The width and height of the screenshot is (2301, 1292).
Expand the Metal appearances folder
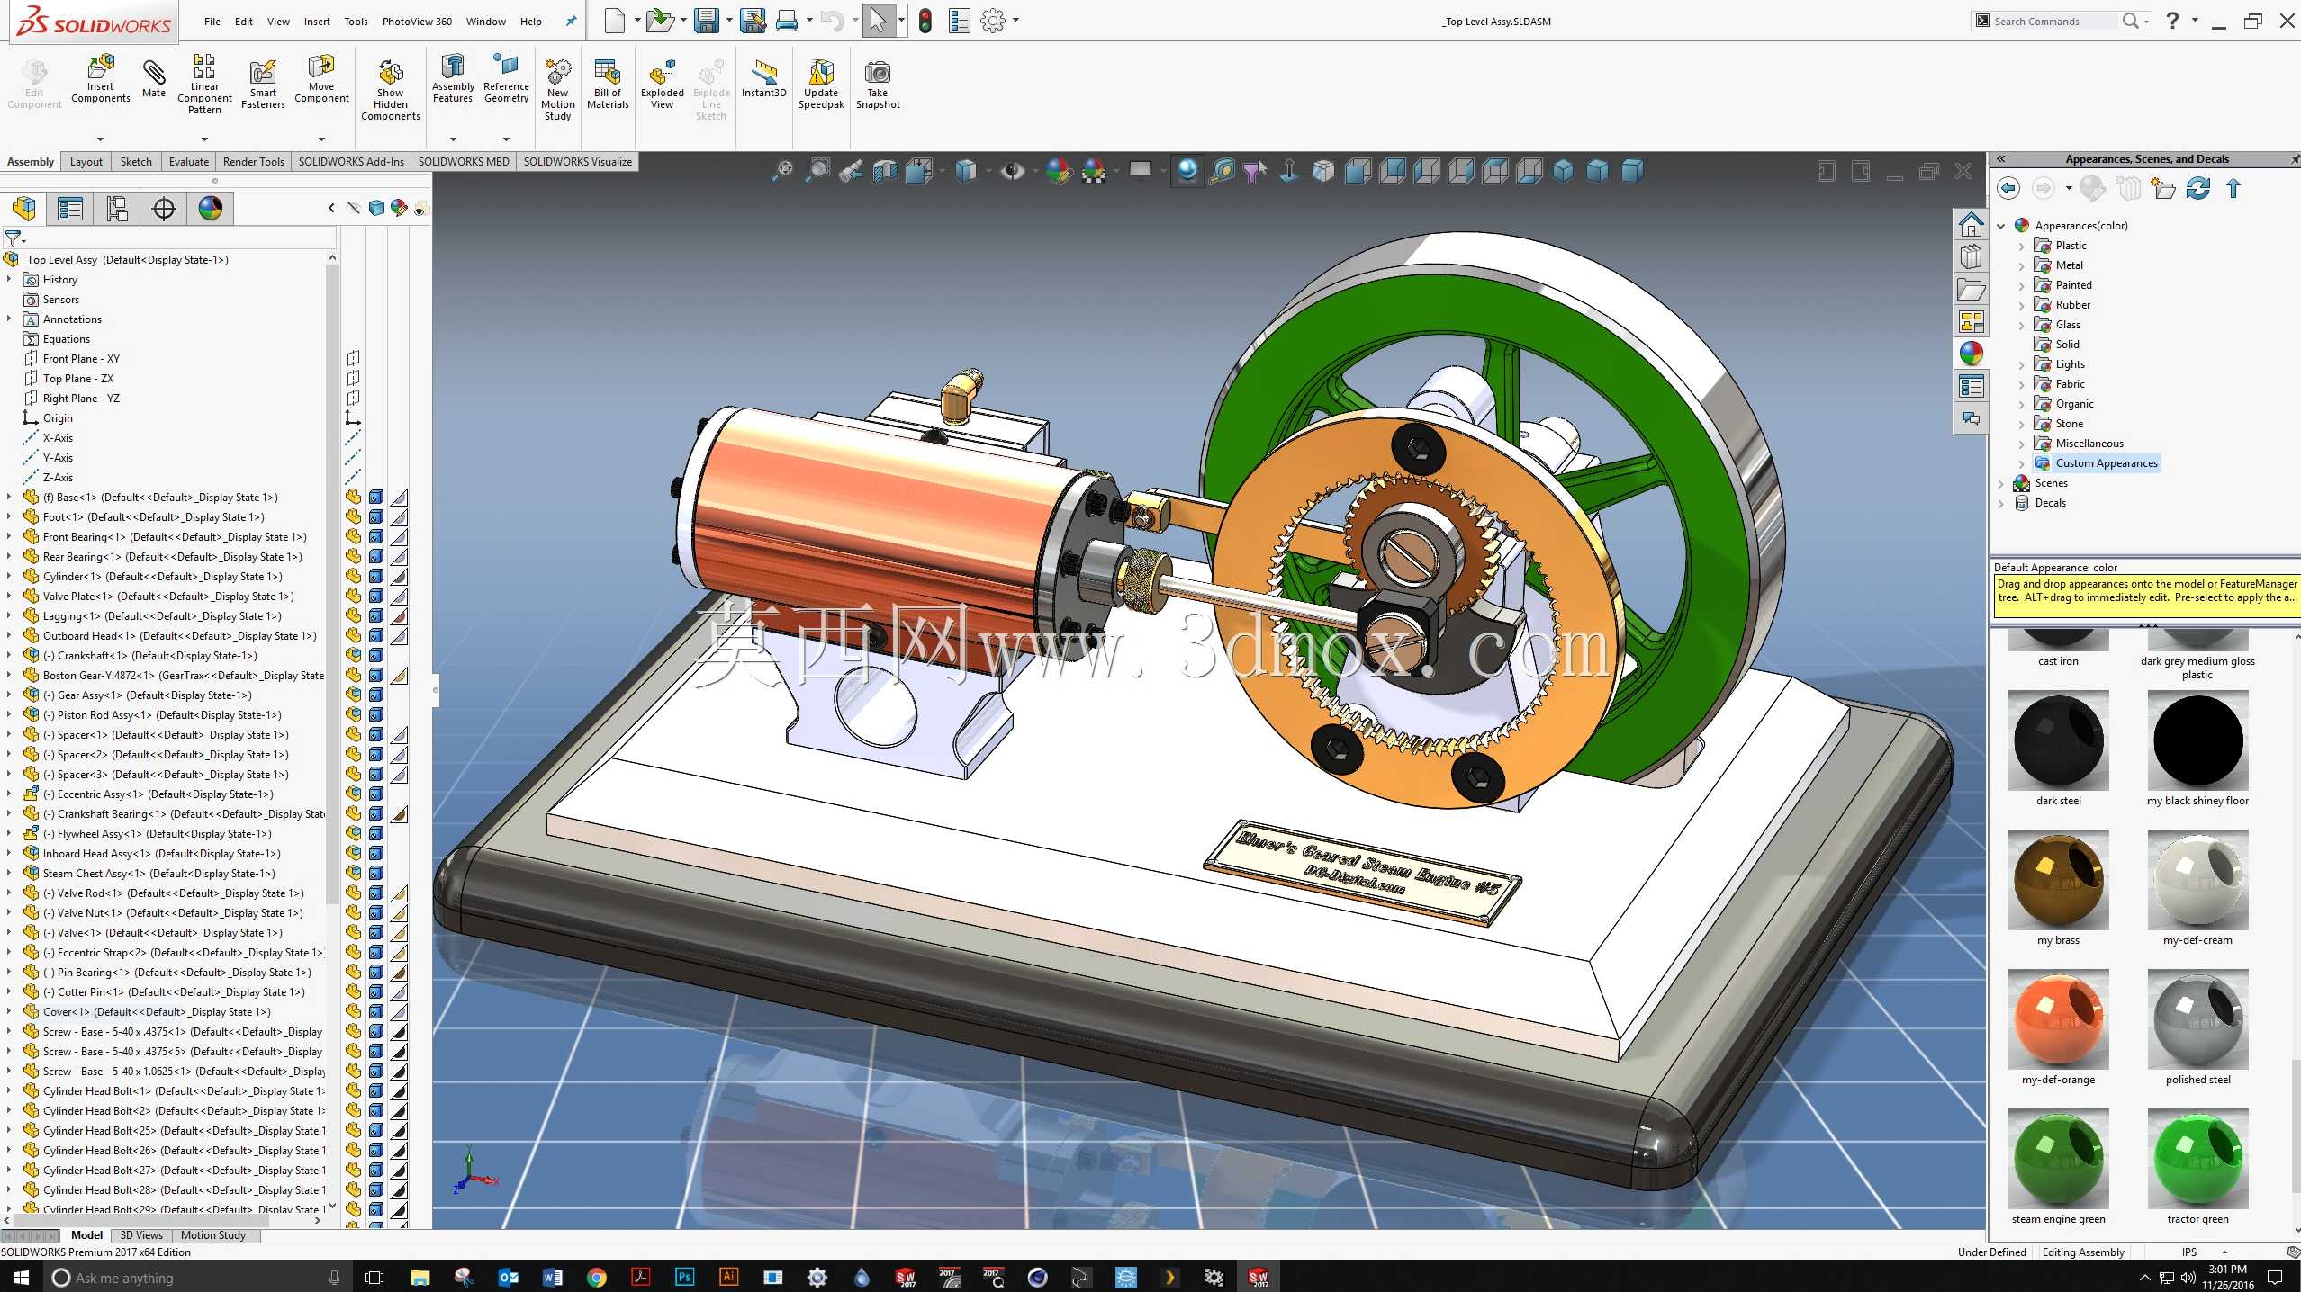tap(2021, 265)
